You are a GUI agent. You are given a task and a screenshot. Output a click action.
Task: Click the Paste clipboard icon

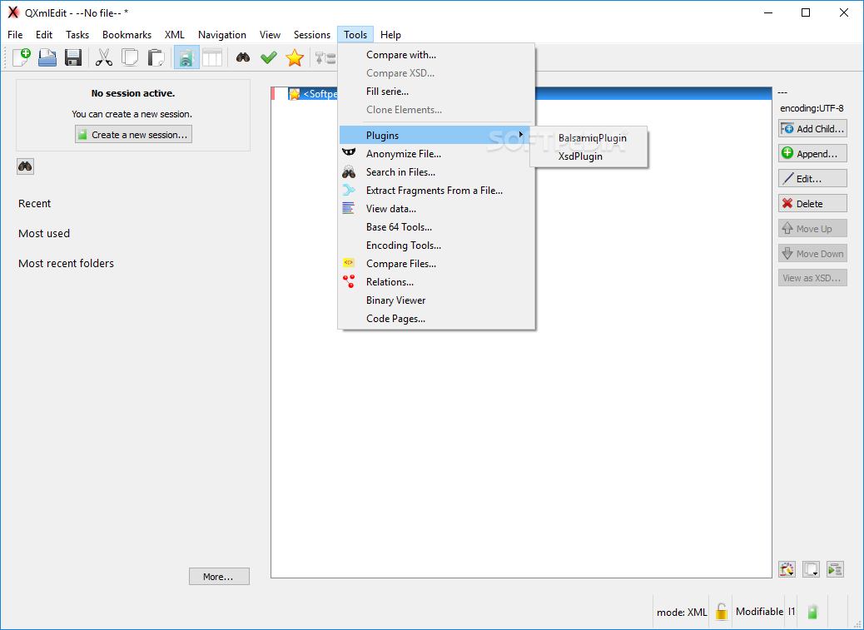point(156,57)
